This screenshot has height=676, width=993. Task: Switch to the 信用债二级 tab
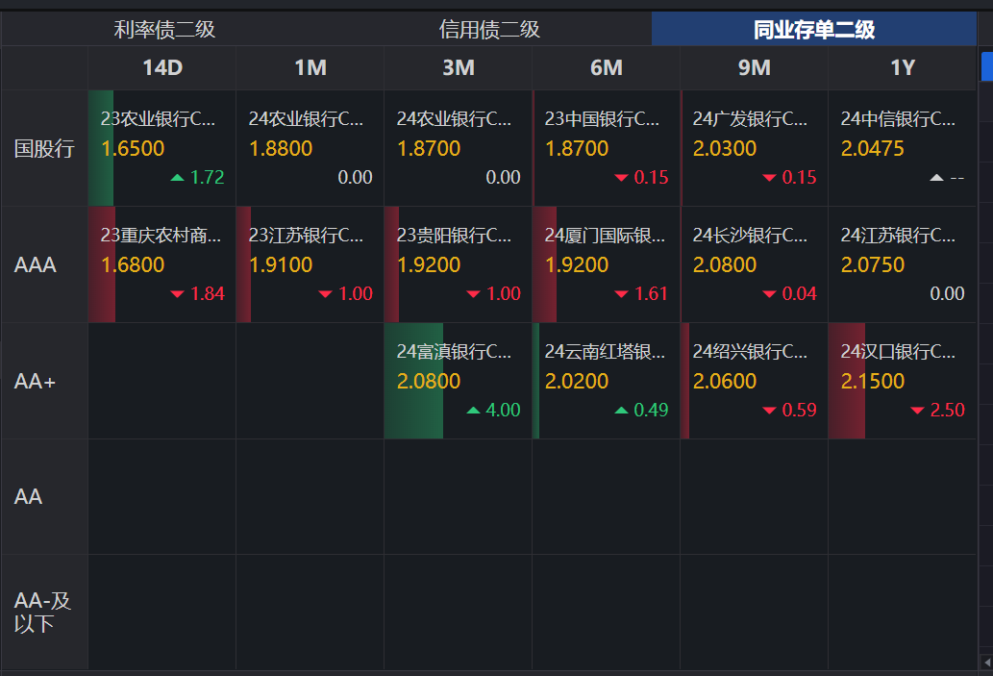click(489, 30)
